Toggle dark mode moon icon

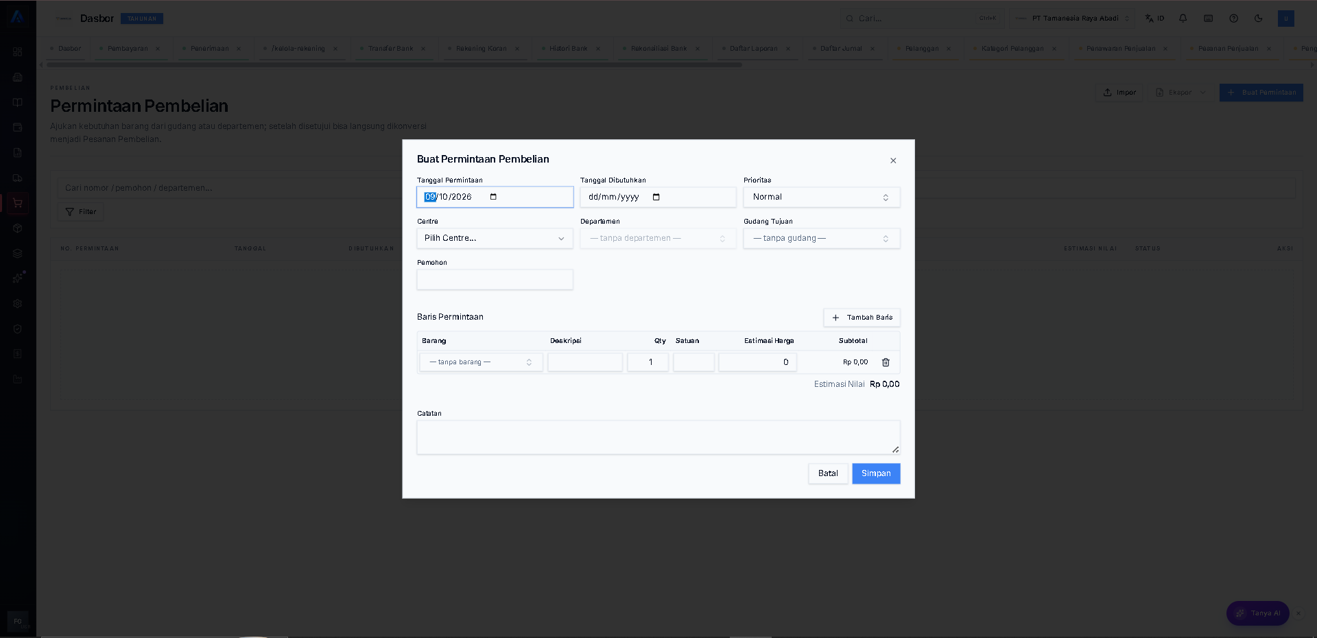1259,19
